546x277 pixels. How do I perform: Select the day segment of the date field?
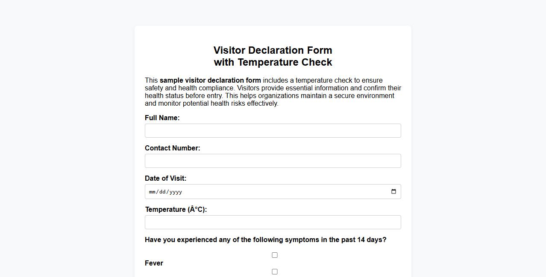(x=164, y=191)
